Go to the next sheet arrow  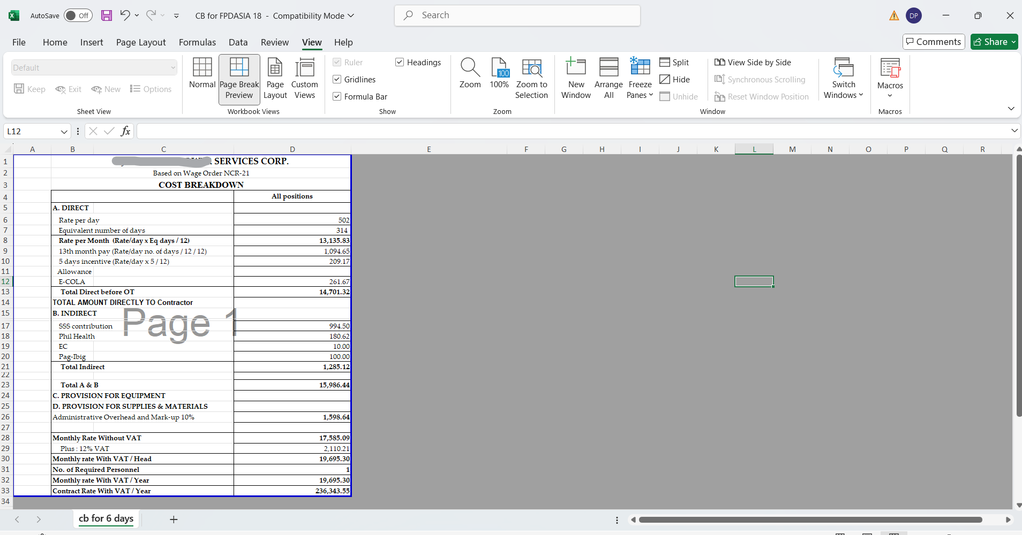coord(39,519)
